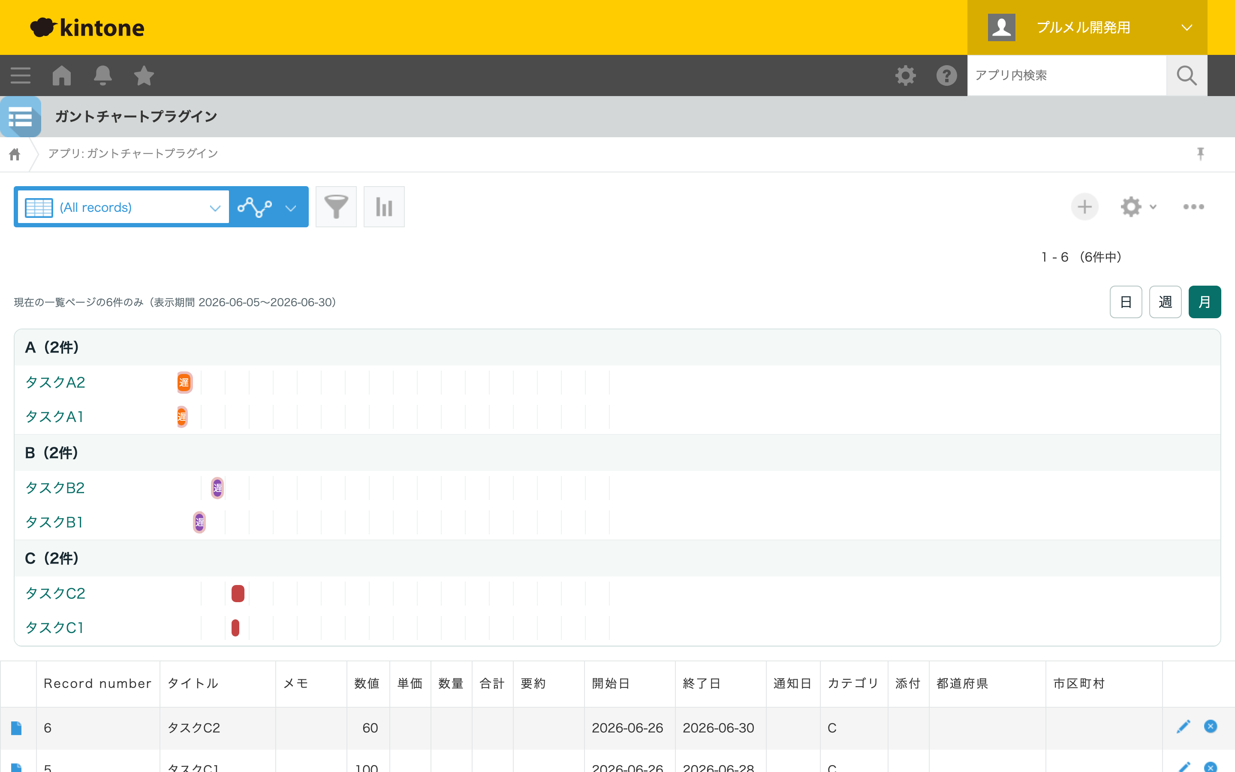The image size is (1235, 772).
Task: Switch Gantt chart to week (週) scale
Action: coord(1165,302)
